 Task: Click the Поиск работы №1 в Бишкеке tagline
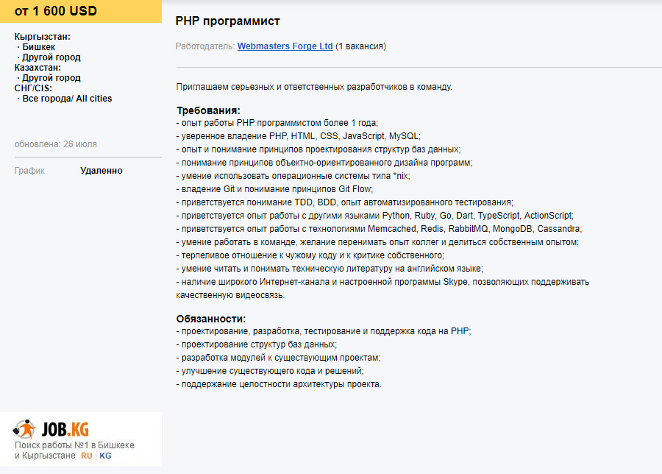pyautogui.click(x=74, y=445)
